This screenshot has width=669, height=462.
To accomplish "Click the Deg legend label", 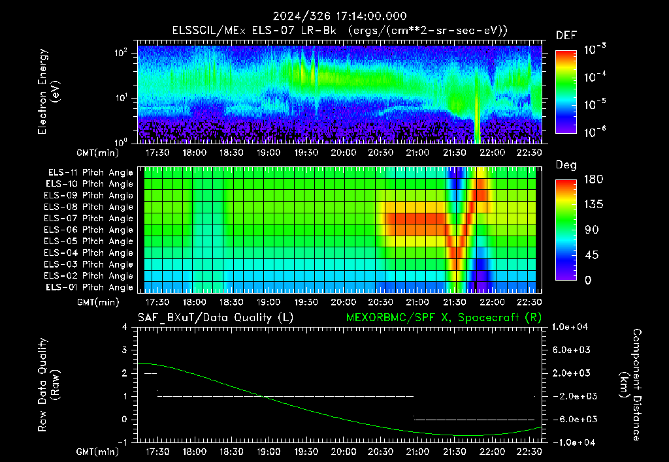I will (x=566, y=165).
